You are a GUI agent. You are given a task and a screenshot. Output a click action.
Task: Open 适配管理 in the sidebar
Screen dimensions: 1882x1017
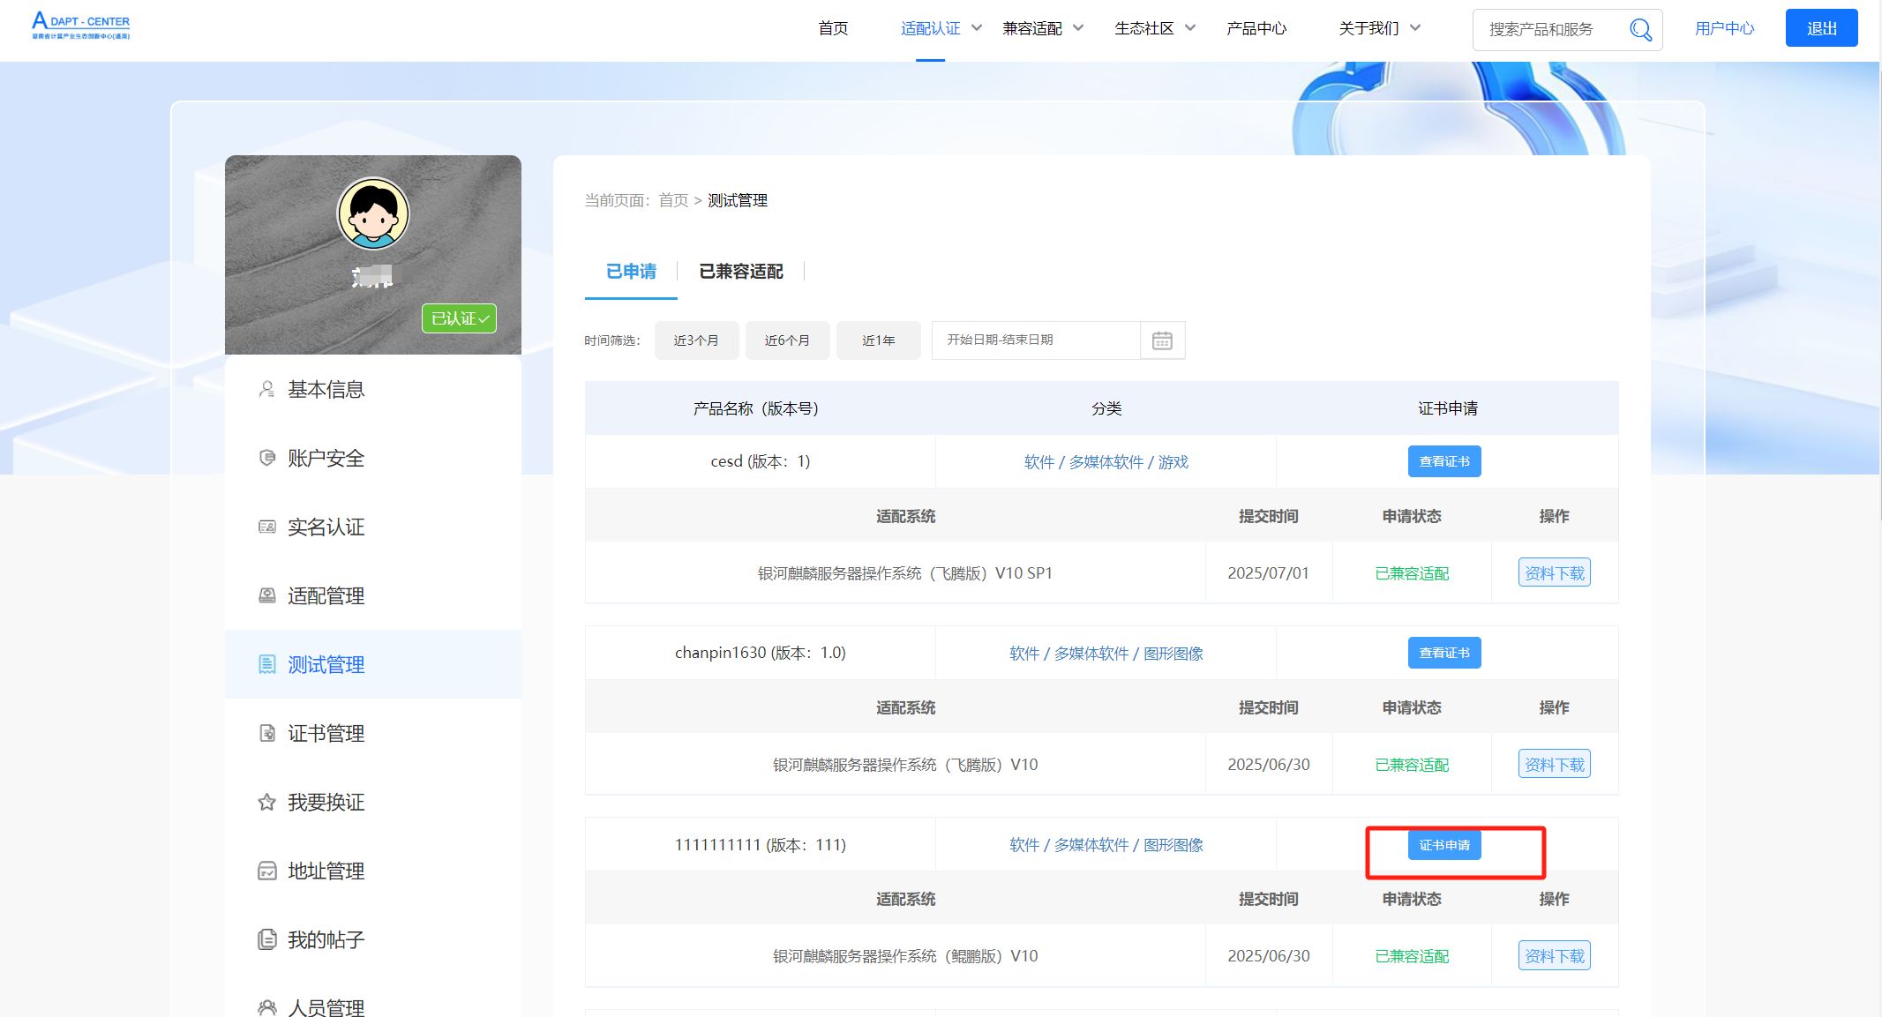(326, 595)
